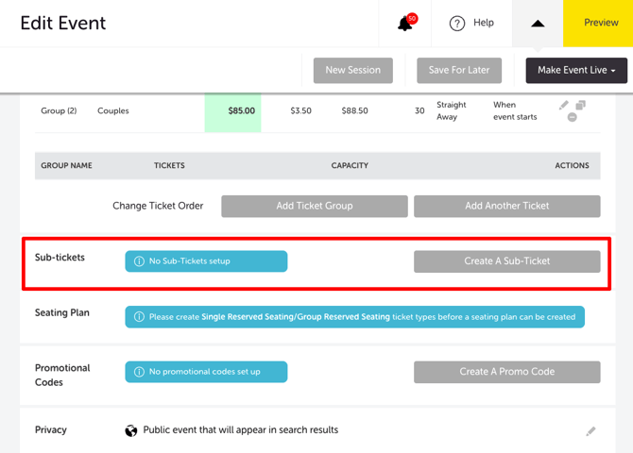Viewport: 633px width, 453px height.
Task: Click Create A Promo Code button
Action: pos(507,372)
